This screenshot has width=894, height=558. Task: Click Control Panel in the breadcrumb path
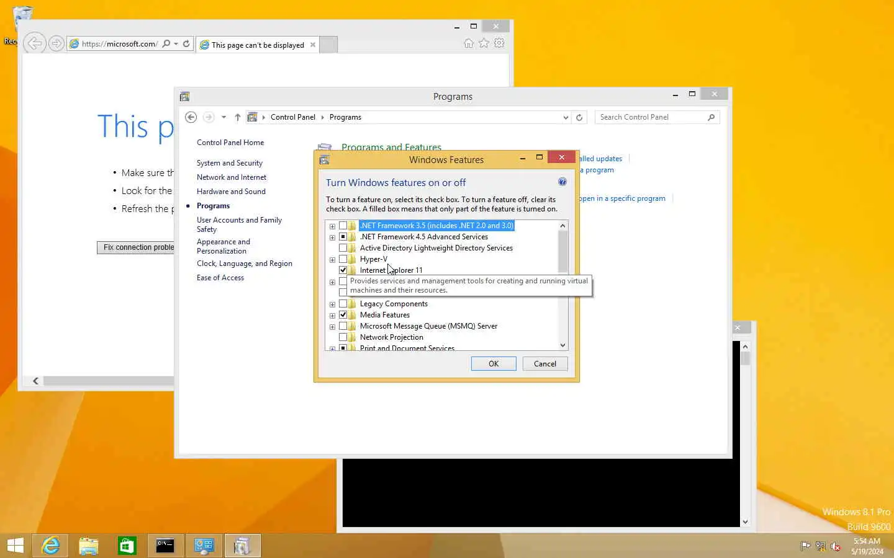[293, 117]
